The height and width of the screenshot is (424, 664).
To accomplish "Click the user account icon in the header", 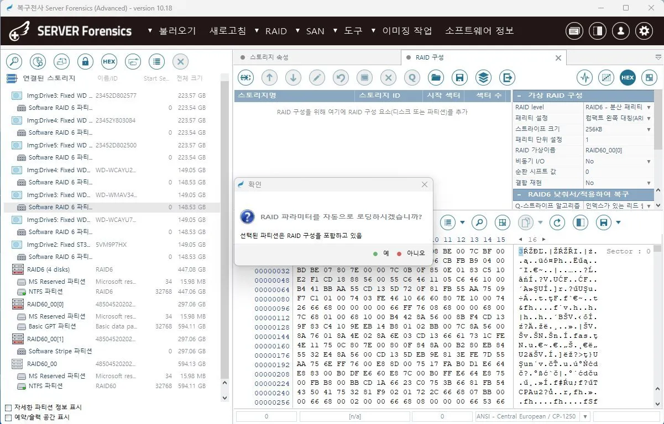I will (x=621, y=31).
